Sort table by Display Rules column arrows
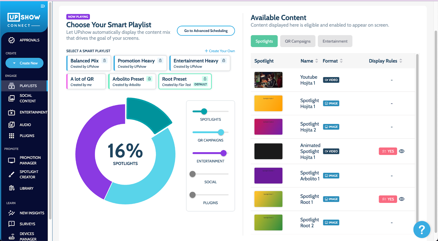Screen dimensions: 438x241 click(x=401, y=61)
